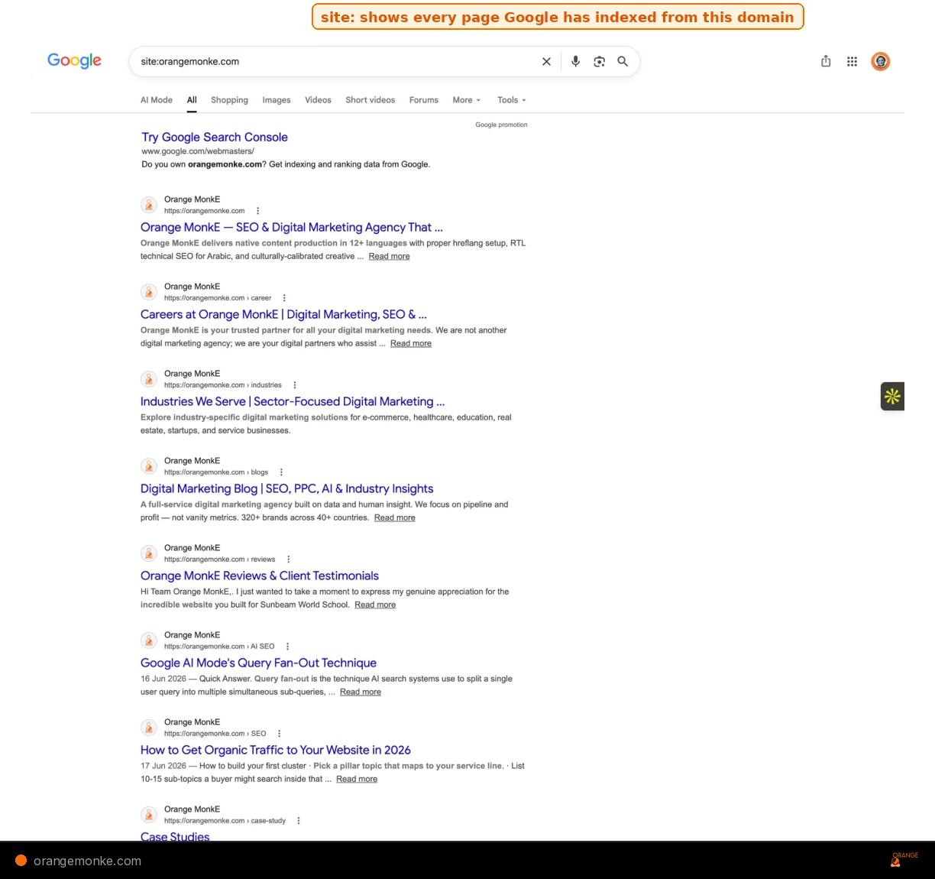Click https://orangemonke.com › blogs breadcrumb
This screenshot has width=935, height=879.
tap(216, 472)
